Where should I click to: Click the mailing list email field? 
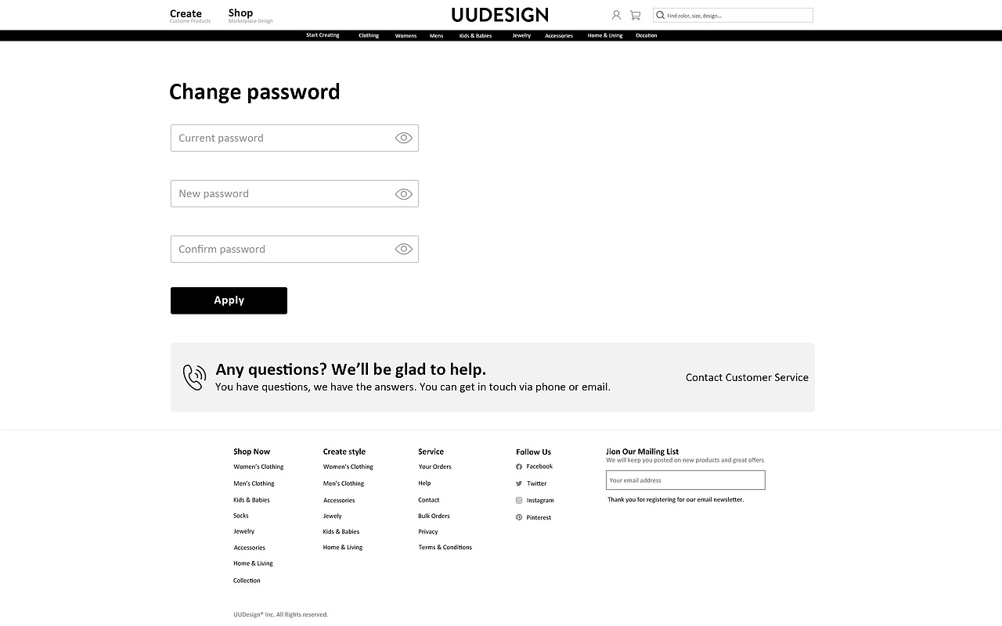pyautogui.click(x=685, y=480)
